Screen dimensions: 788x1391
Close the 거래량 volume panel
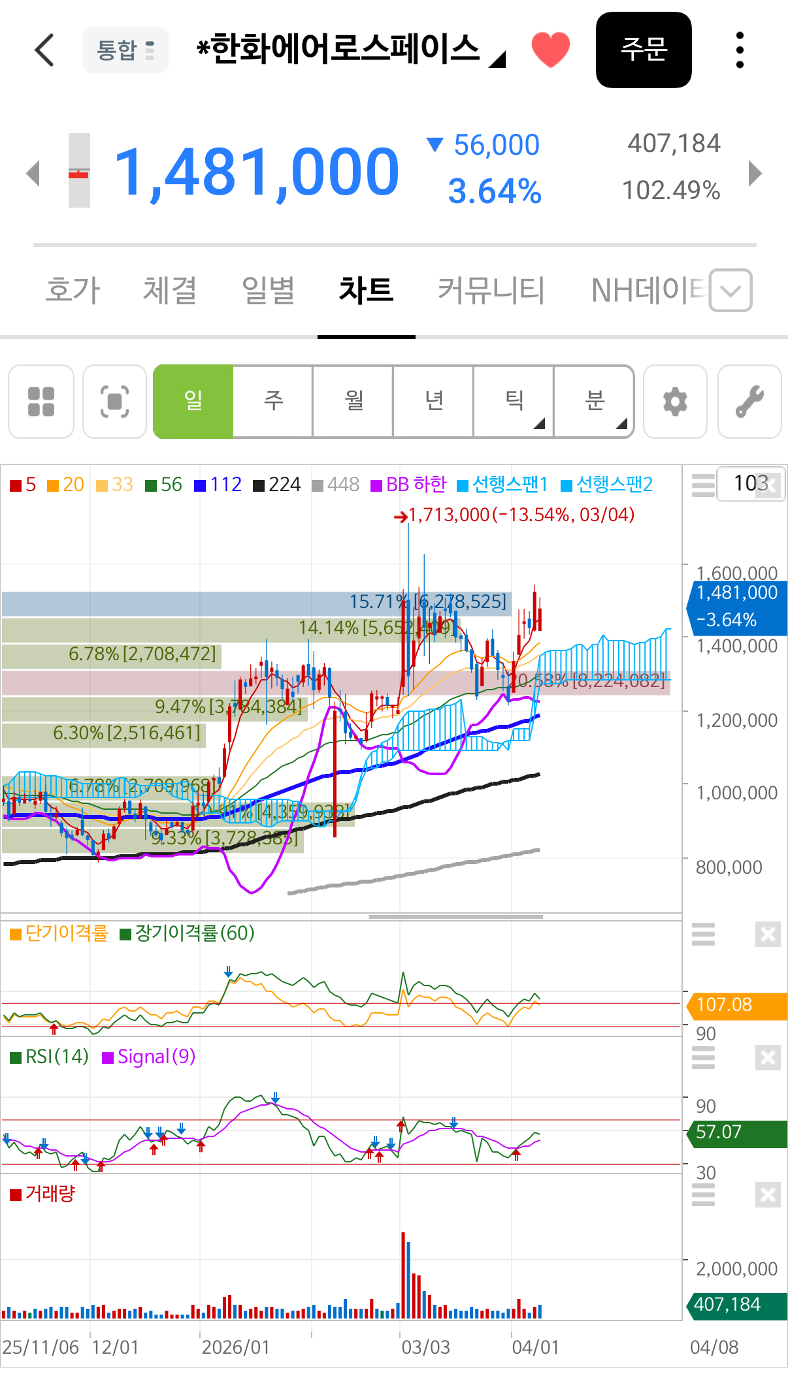[768, 1195]
